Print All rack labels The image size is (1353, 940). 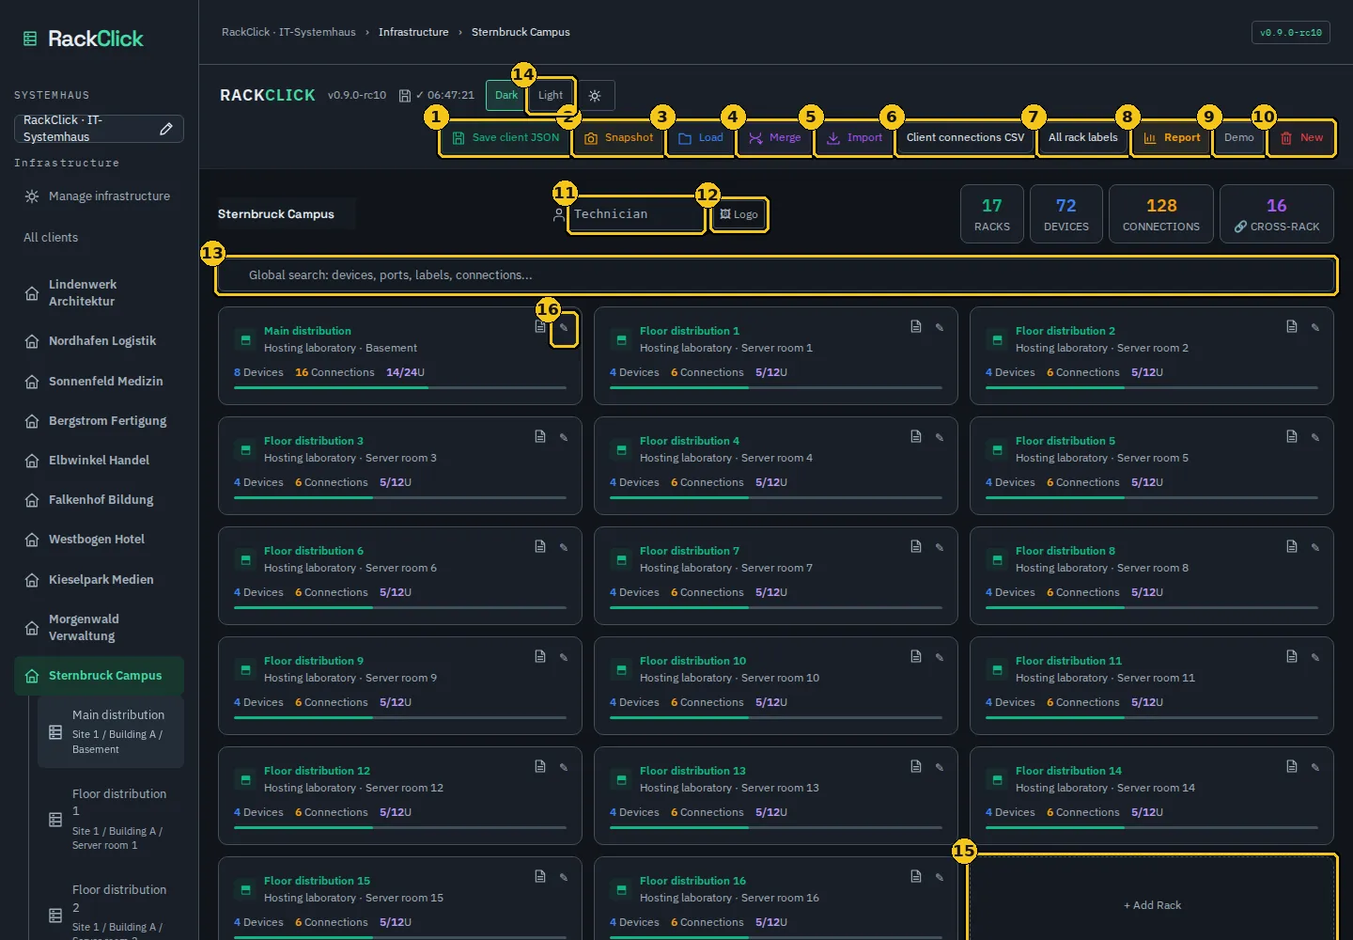pyautogui.click(x=1082, y=138)
